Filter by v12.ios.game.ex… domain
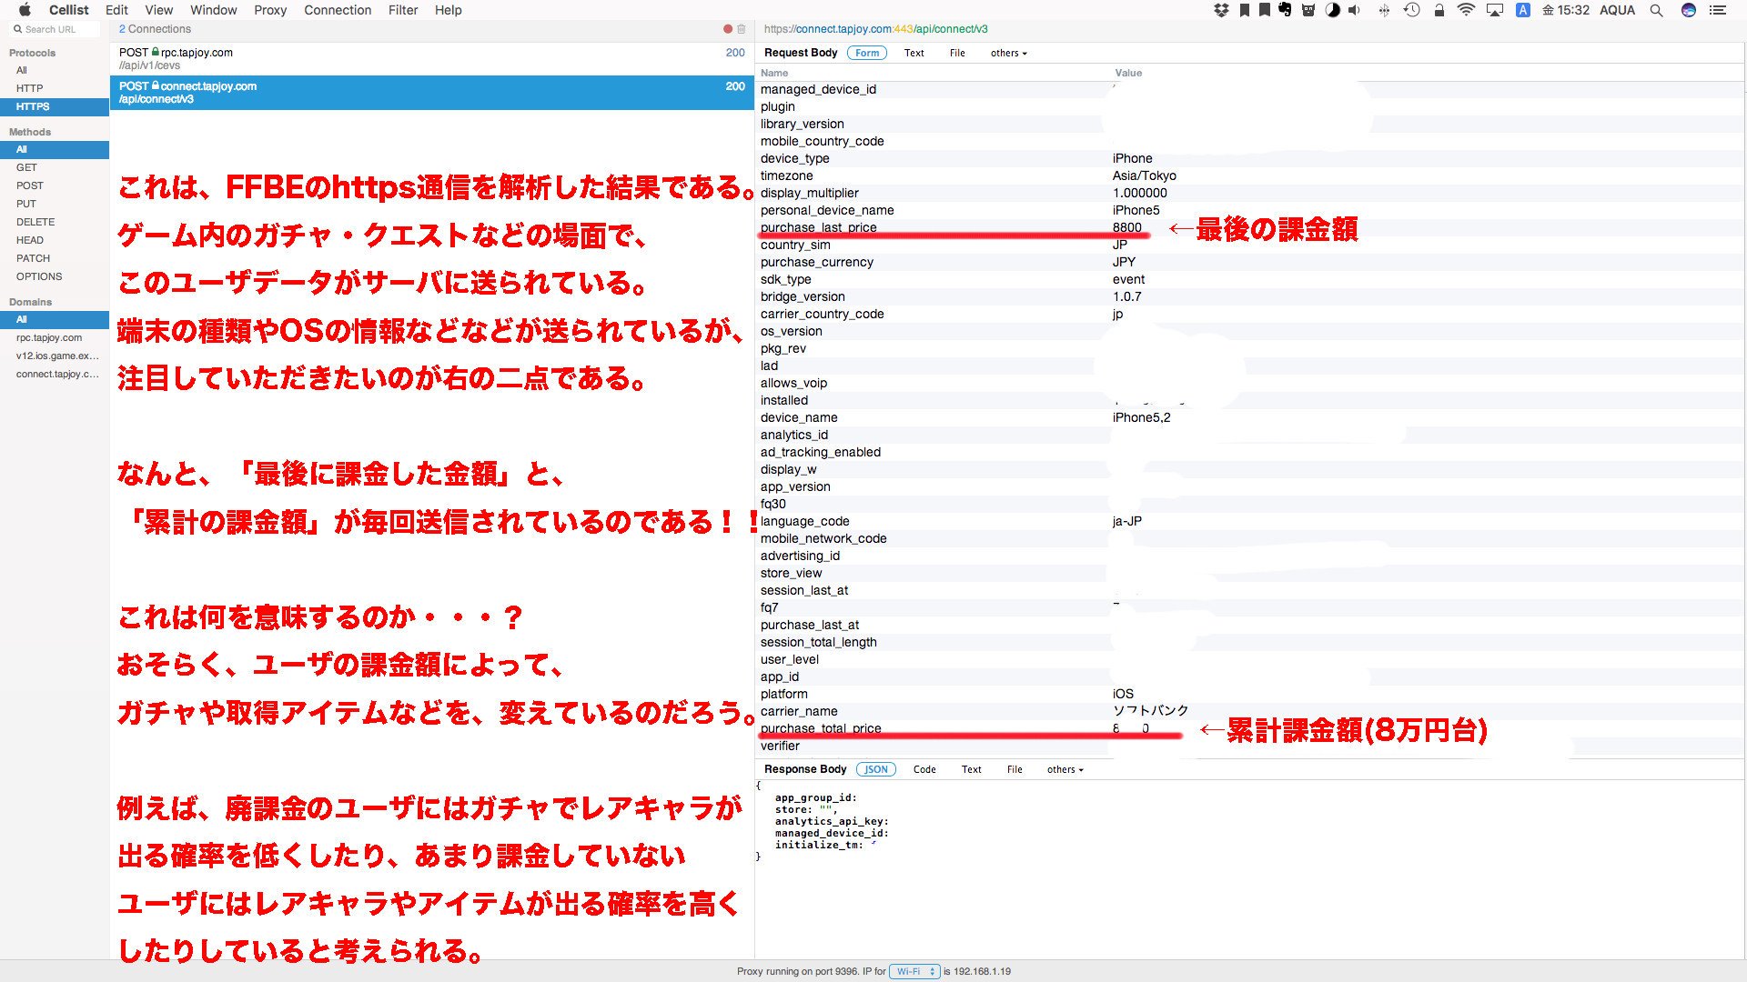The image size is (1747, 982). (55, 356)
